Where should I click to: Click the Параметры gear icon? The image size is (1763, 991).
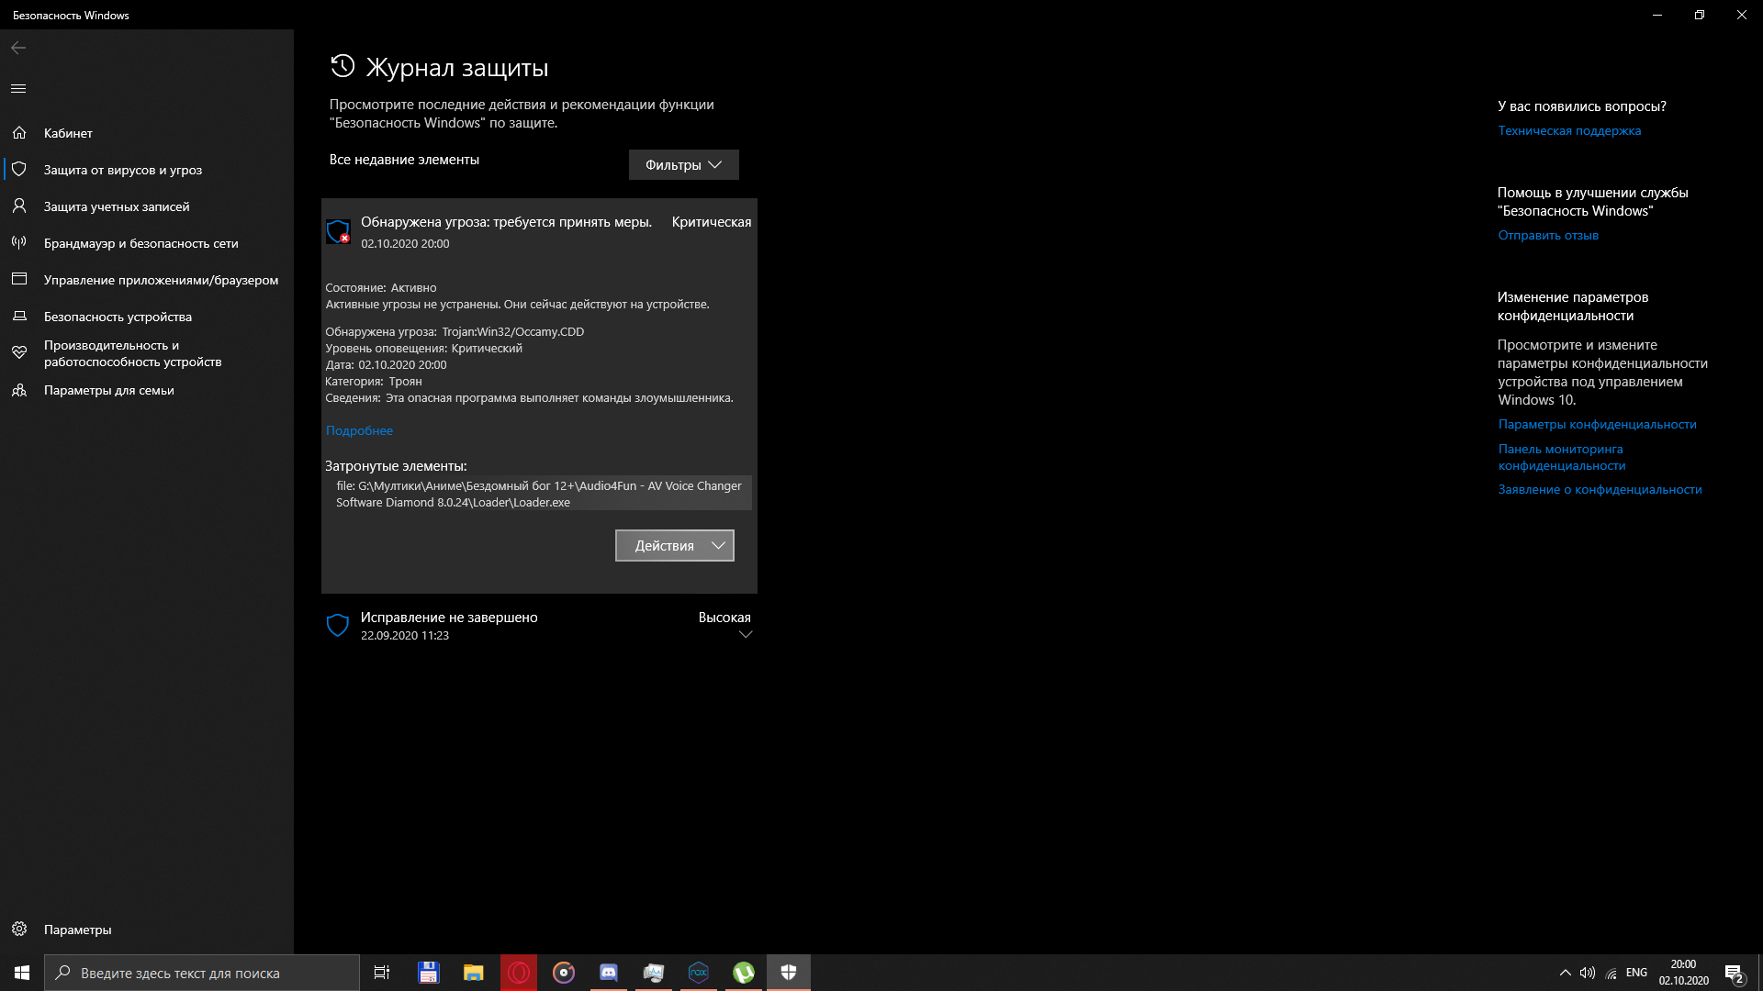tap(19, 930)
